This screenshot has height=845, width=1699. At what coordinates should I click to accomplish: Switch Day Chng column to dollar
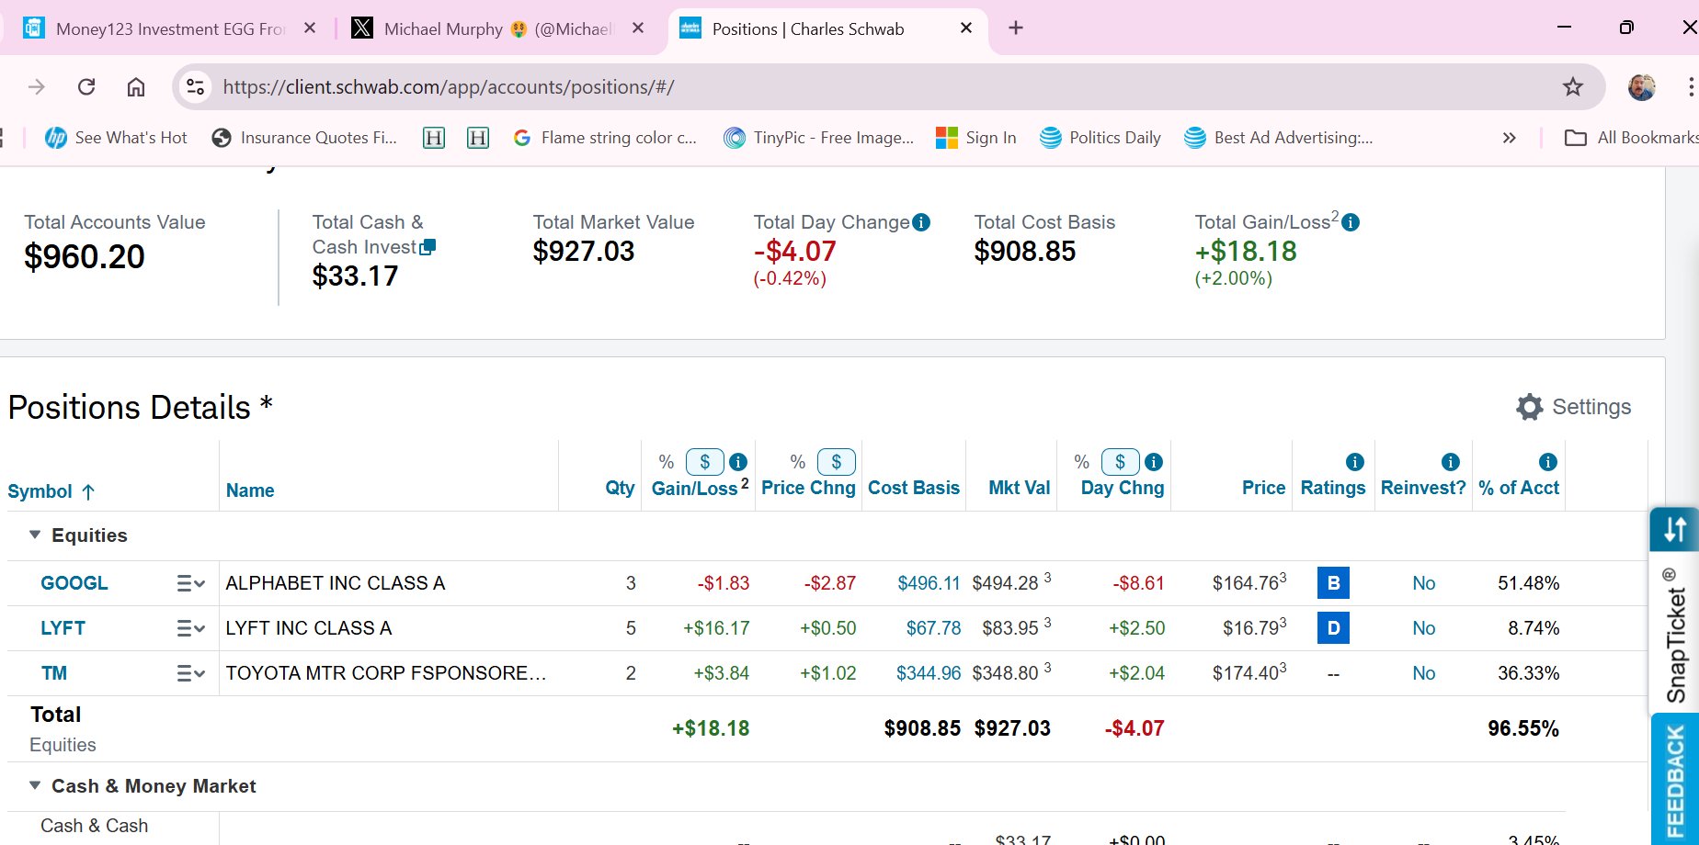tap(1121, 462)
